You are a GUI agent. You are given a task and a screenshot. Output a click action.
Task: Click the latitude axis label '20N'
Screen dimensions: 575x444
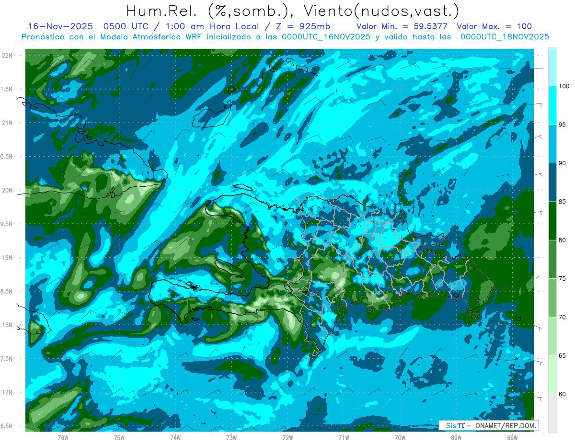pyautogui.click(x=7, y=190)
